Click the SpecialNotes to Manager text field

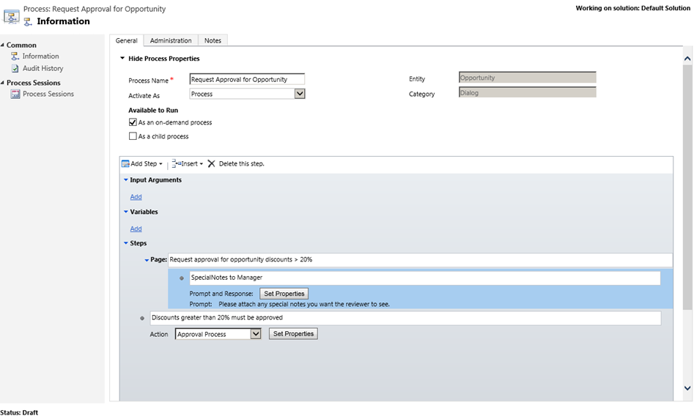click(425, 278)
